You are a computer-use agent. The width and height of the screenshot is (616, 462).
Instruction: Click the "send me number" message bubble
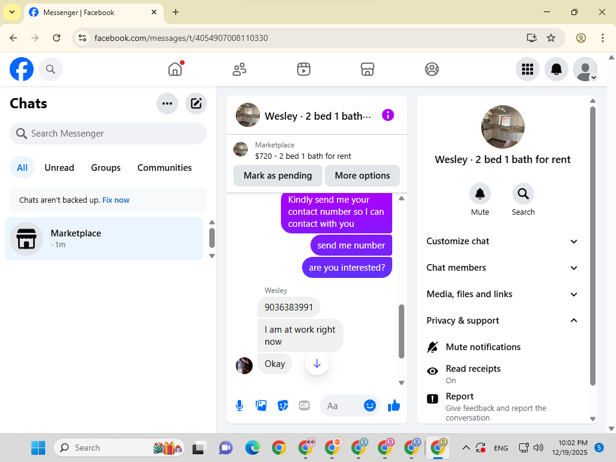(351, 245)
